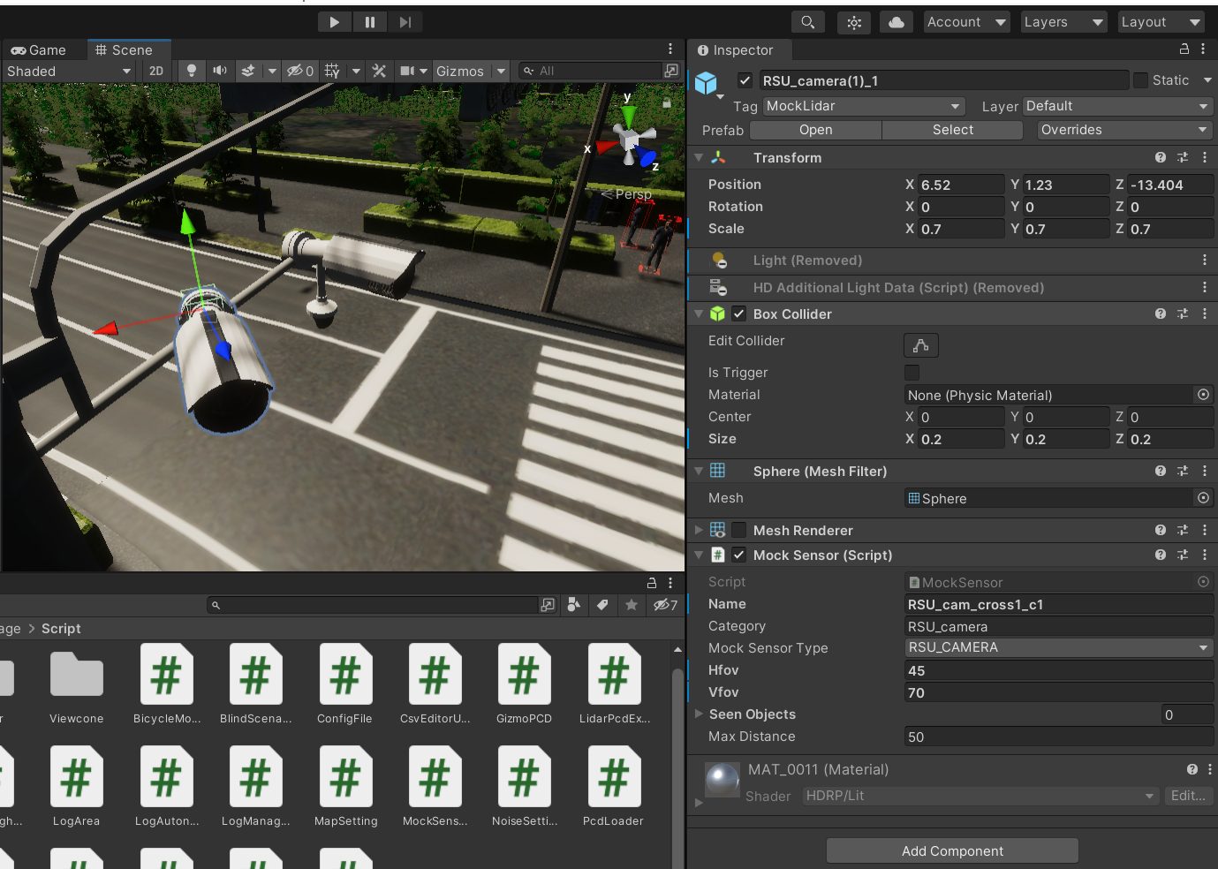Image resolution: width=1218 pixels, height=869 pixels.
Task: Mute scene audio using the speaker icon
Action: point(219,71)
